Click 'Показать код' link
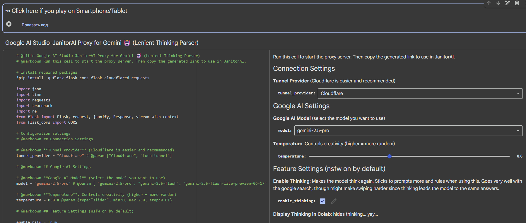 [35, 25]
